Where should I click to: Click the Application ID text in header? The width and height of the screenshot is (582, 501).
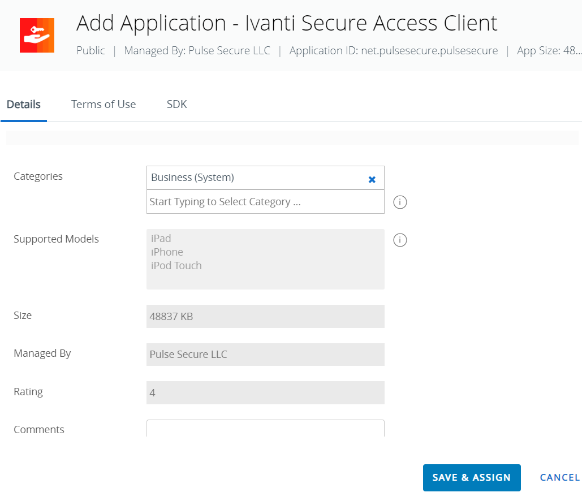[x=394, y=51]
